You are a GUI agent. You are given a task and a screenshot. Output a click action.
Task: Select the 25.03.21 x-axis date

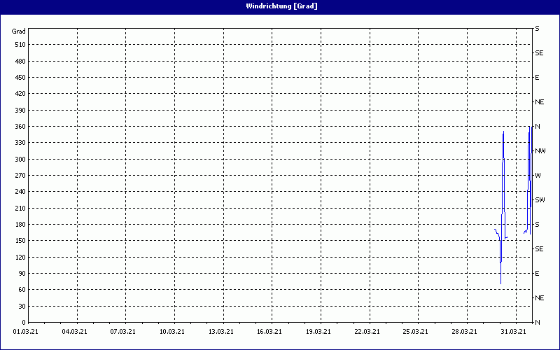415,332
